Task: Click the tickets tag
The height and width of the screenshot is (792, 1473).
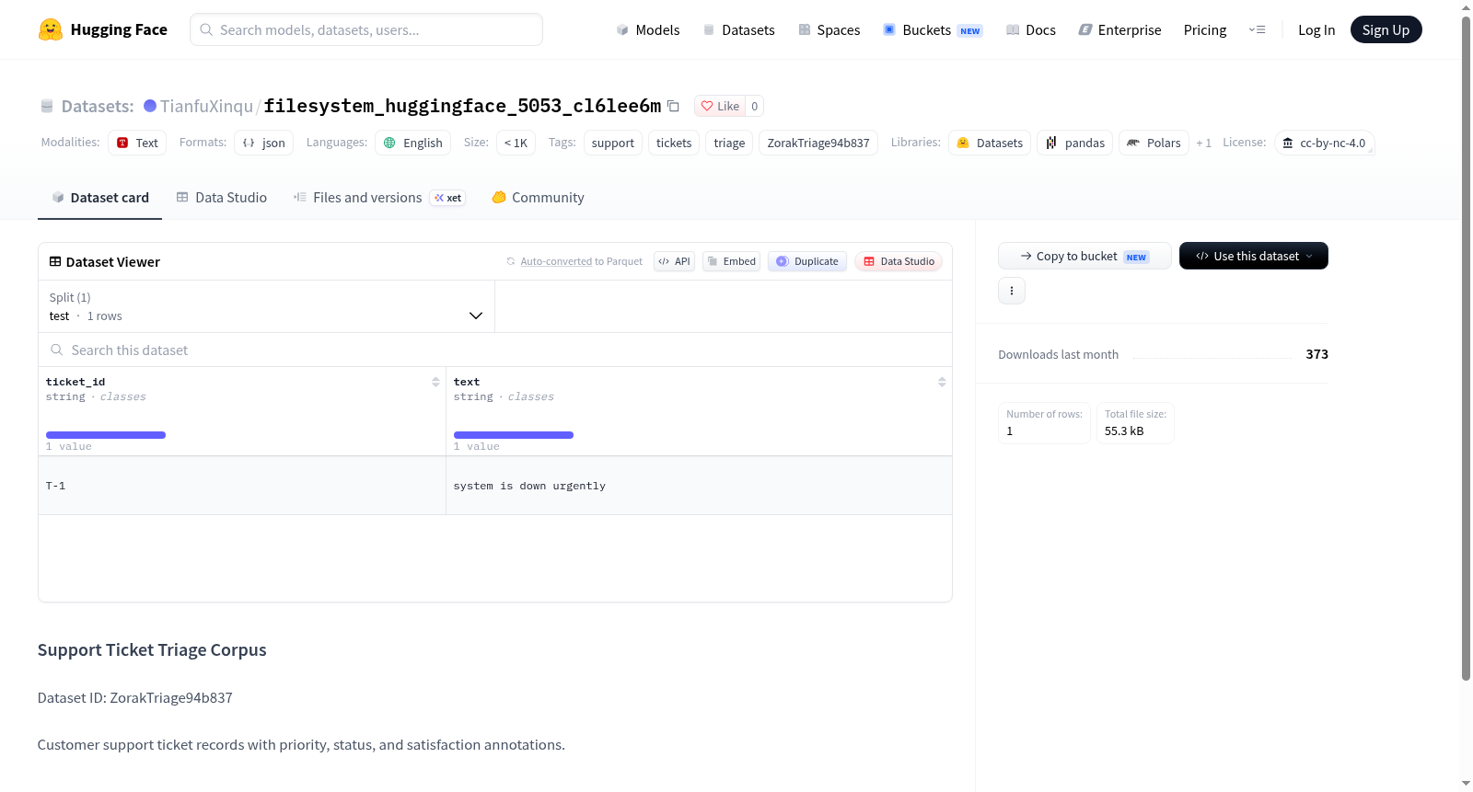Action: (674, 143)
